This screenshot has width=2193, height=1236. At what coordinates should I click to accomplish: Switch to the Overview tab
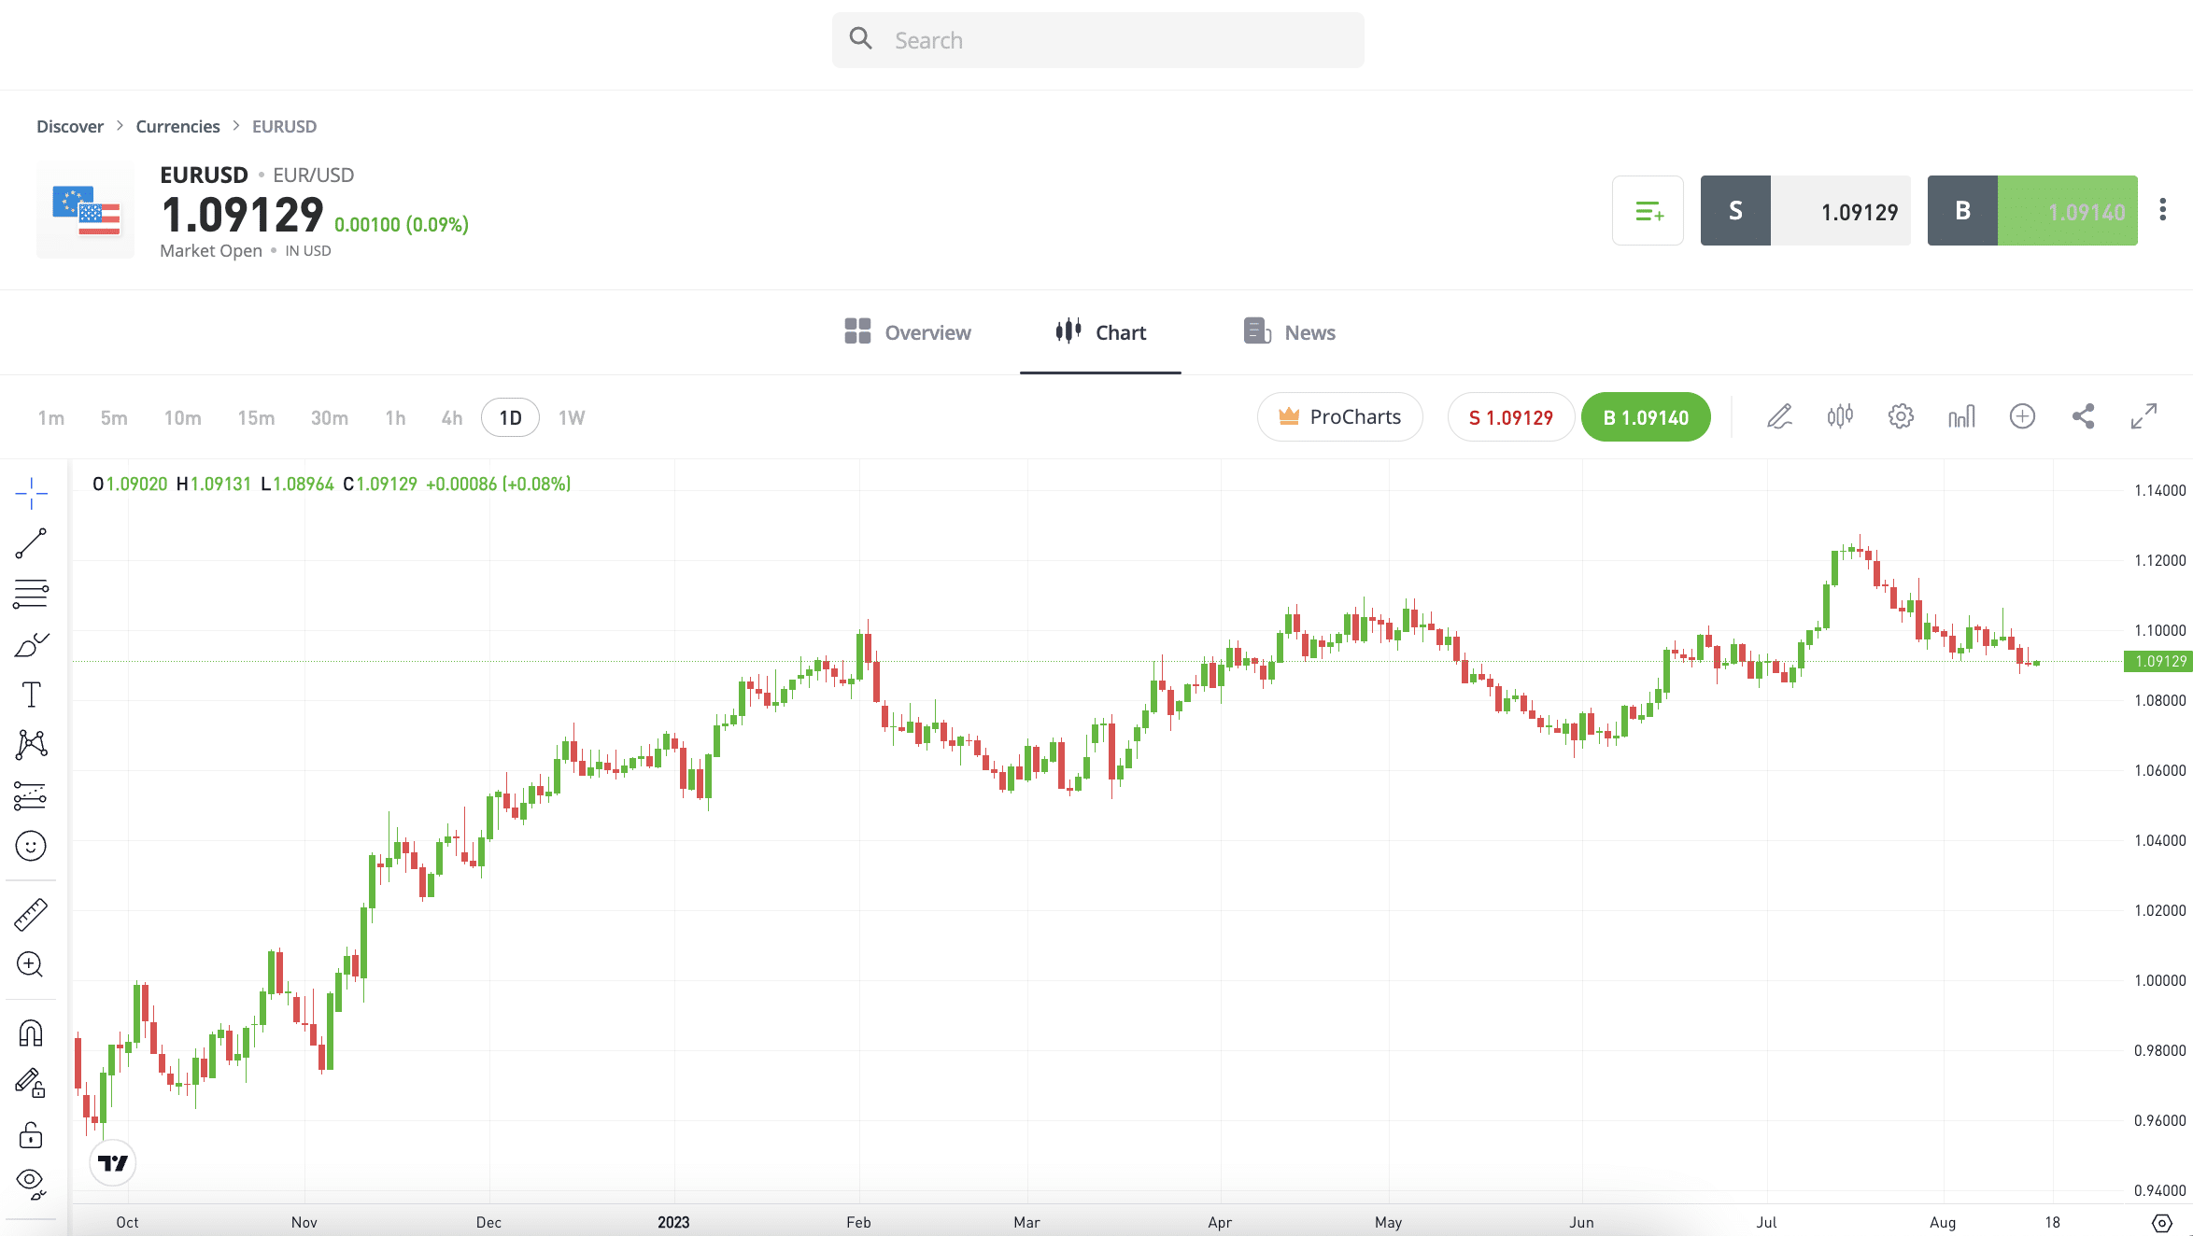(907, 332)
